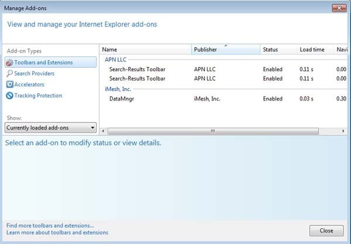This screenshot has width=351, height=244.
Task: Click the Enabled status of DataMngr
Action: tap(273, 99)
